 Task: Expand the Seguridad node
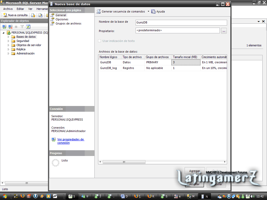tap(9, 41)
